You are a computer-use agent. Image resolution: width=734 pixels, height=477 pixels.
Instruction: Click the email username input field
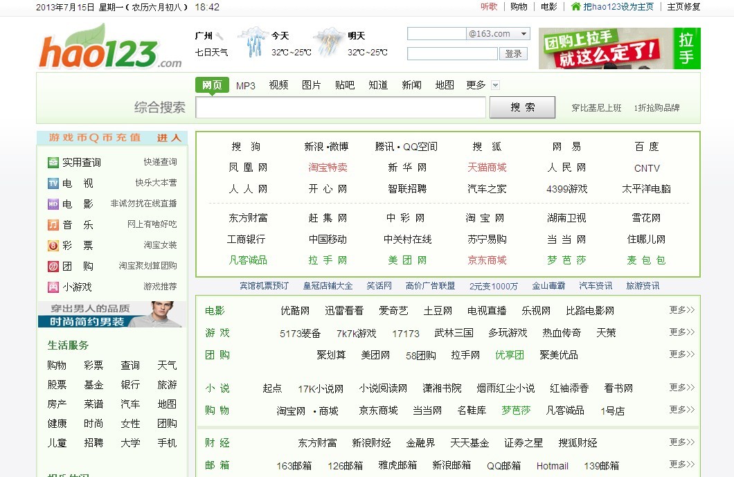click(437, 34)
